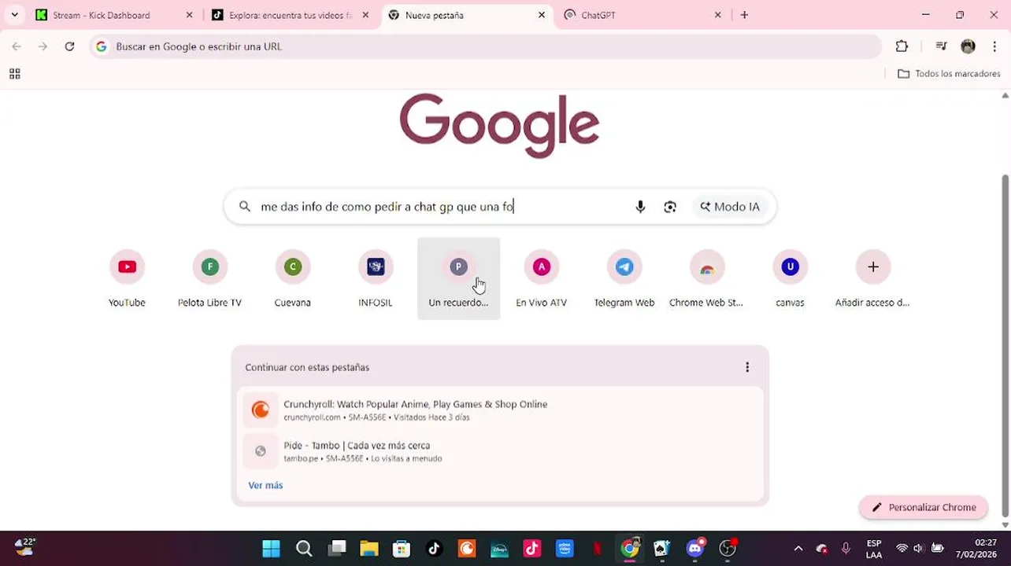The width and height of the screenshot is (1011, 566).
Task: Open the YouTube shortcut
Action: 127,278
